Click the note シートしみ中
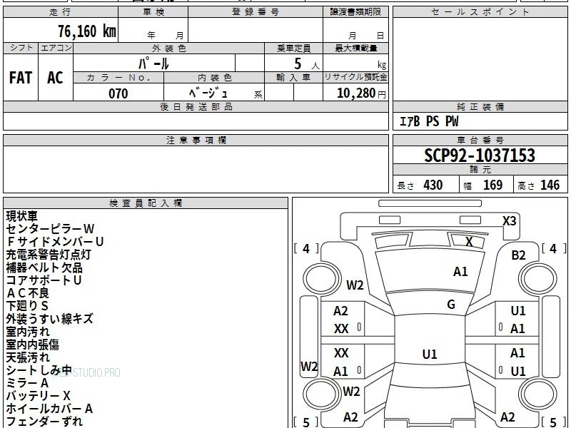Viewport: 571px width, 428px height. (x=39, y=370)
